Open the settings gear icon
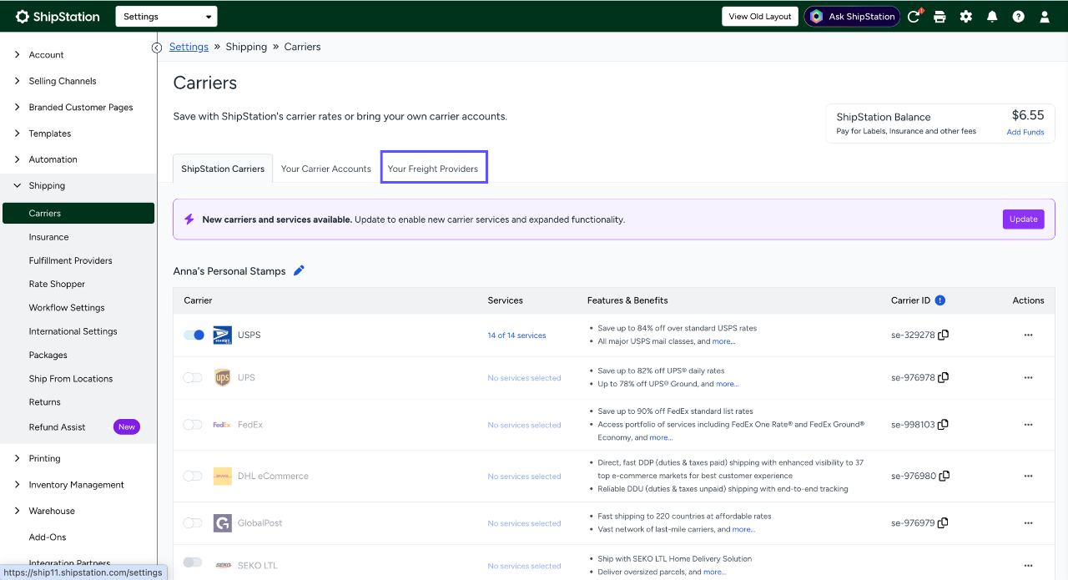1068x580 pixels. (x=966, y=17)
